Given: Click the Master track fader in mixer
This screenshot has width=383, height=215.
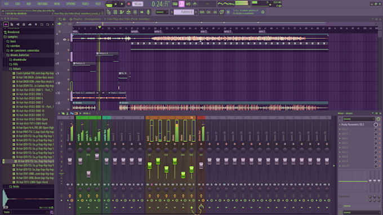Looking at the screenshot, I should click(70, 161).
